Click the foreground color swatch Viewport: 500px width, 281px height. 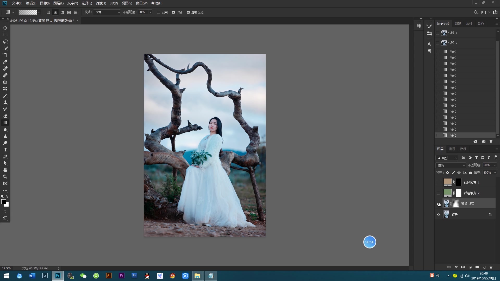(4, 202)
